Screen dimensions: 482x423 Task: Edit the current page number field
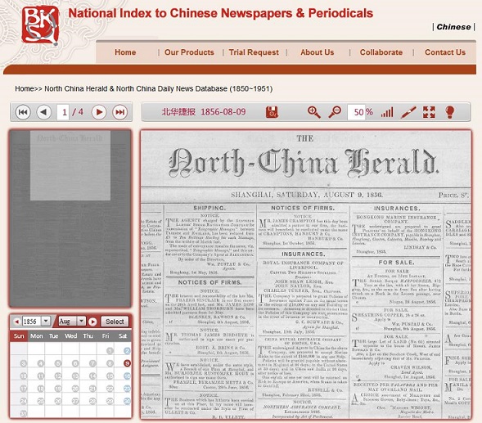click(63, 112)
